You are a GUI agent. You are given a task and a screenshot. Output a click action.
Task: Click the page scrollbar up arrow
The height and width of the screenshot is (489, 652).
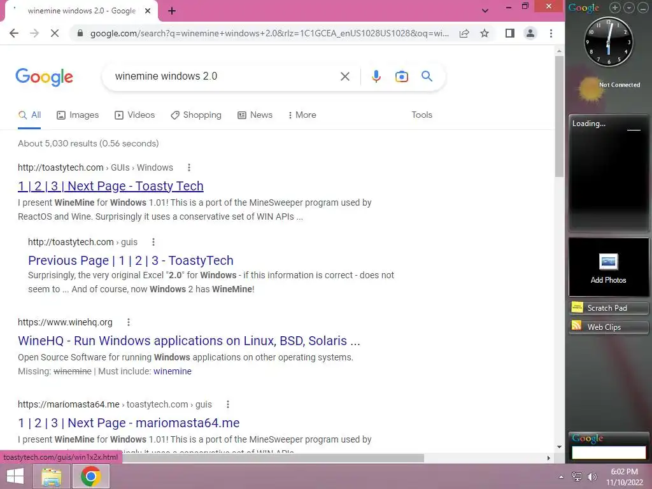point(559,51)
